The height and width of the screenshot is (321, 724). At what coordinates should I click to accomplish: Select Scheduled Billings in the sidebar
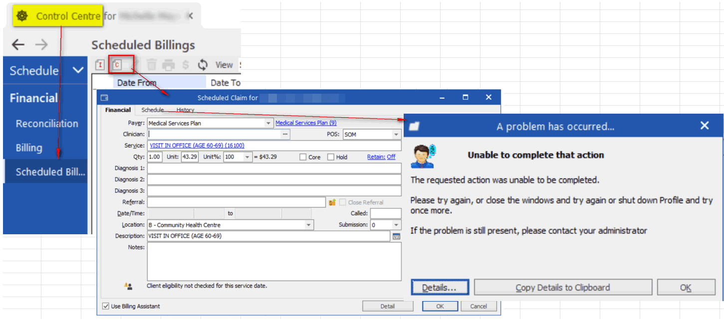tap(45, 171)
